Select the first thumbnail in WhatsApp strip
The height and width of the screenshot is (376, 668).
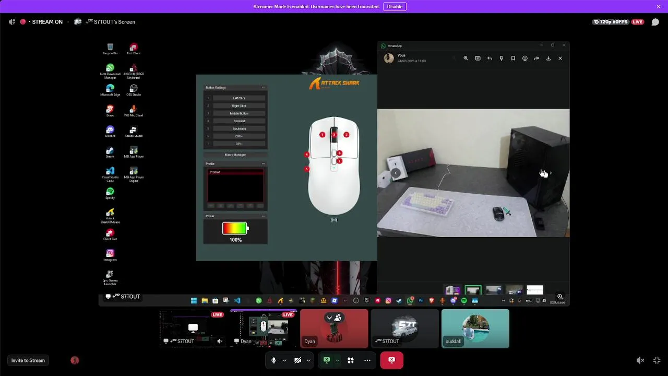pos(452,290)
